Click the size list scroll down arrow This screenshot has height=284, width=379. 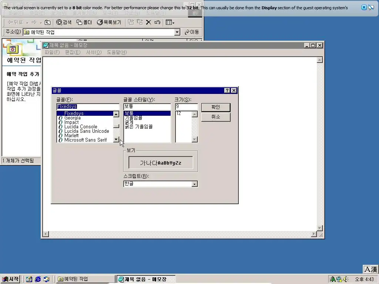coord(195,139)
